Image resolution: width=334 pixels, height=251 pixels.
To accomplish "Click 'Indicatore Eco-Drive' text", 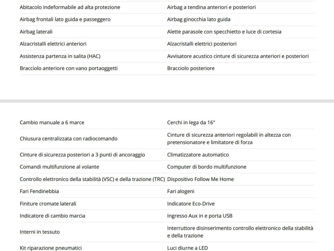I will (x=191, y=204).
